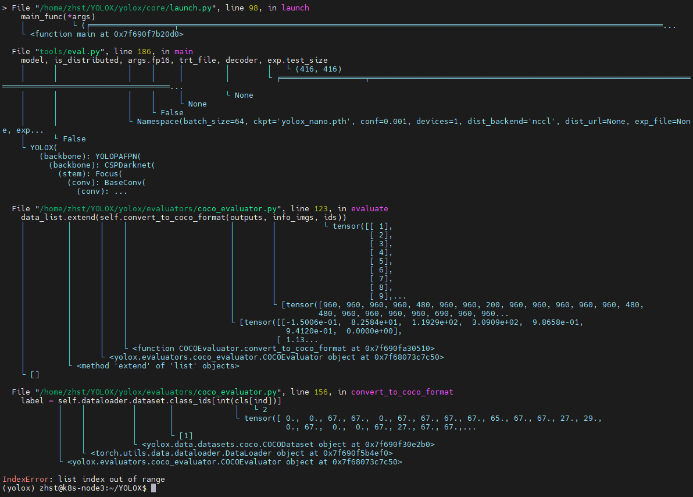Click "<method 'extend' of 'list' objects>" text
The image size is (693, 497).
(158, 366)
